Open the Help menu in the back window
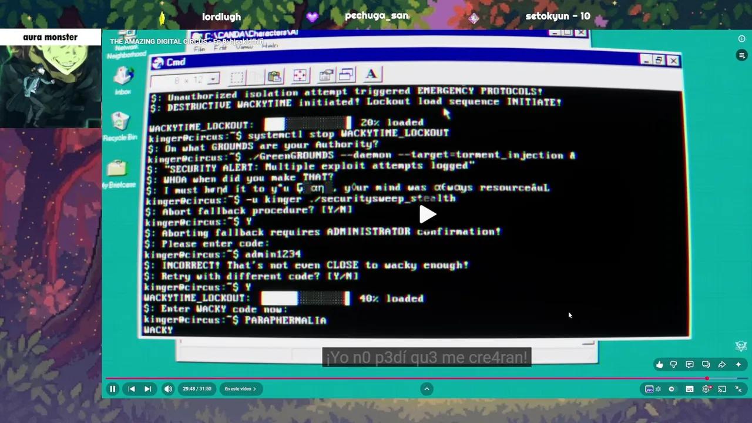The image size is (752, 423). click(x=270, y=46)
